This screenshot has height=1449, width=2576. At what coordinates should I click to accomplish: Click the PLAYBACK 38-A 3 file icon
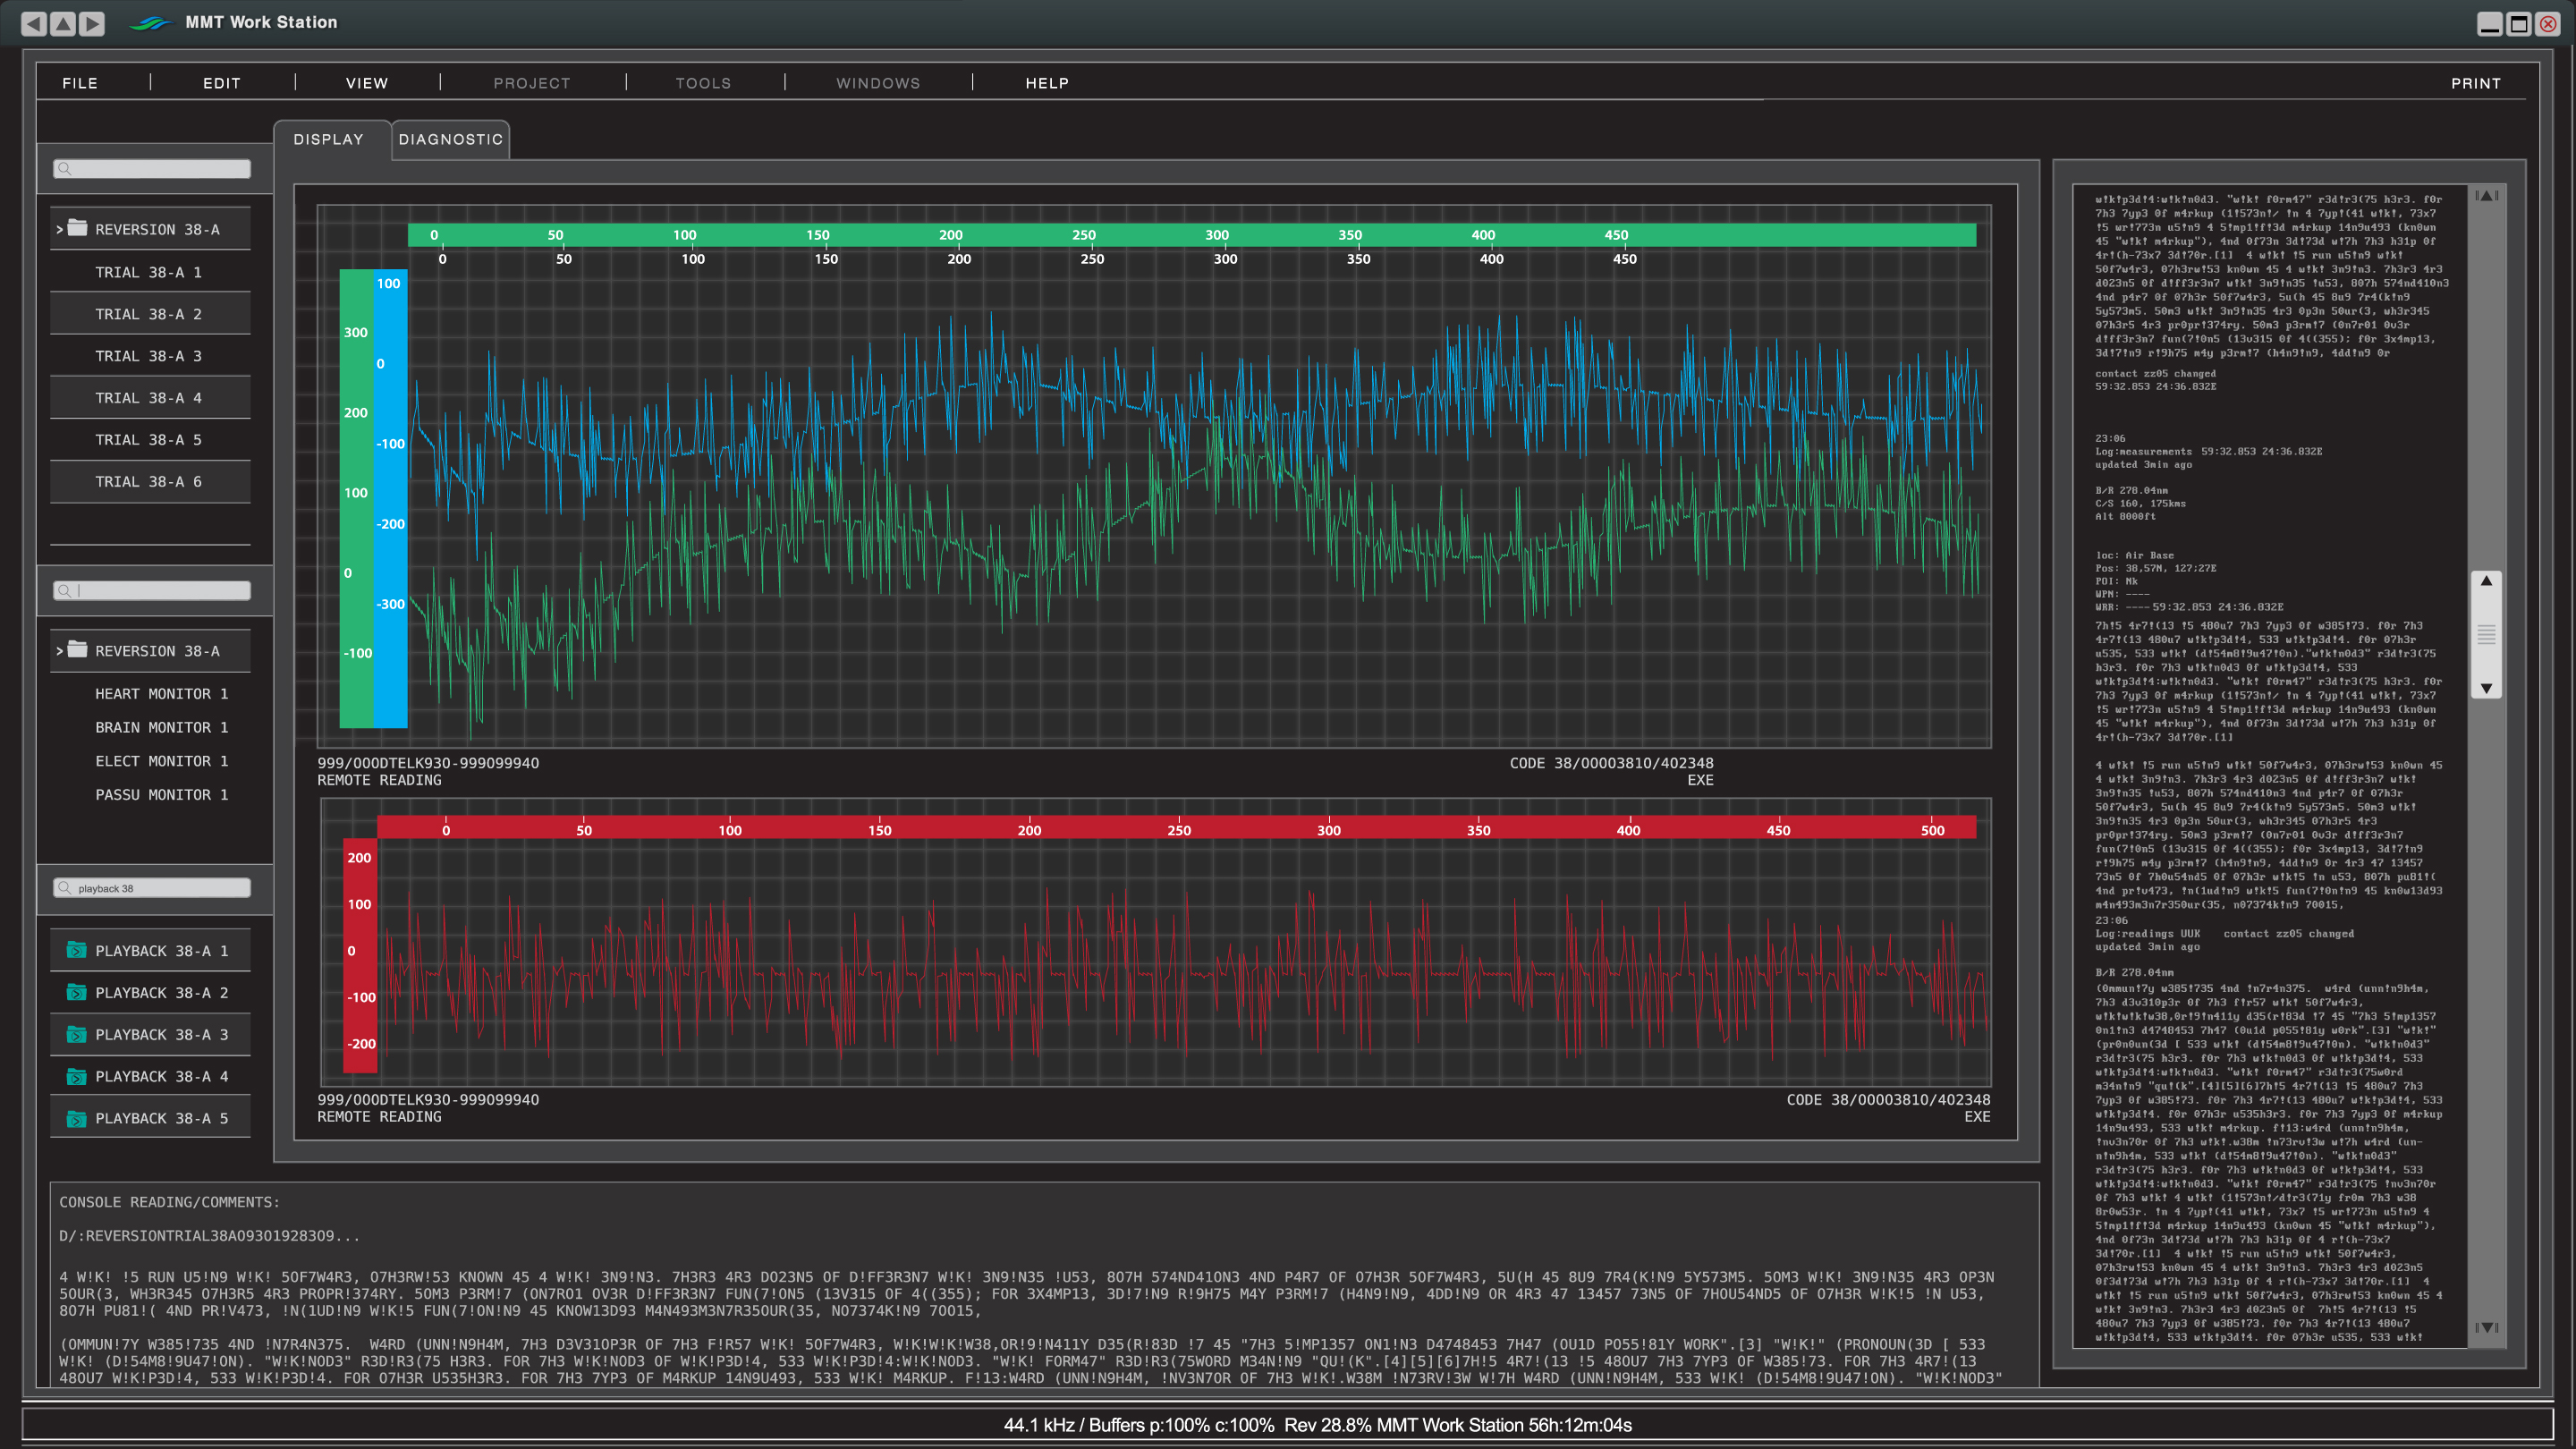pos(76,1034)
